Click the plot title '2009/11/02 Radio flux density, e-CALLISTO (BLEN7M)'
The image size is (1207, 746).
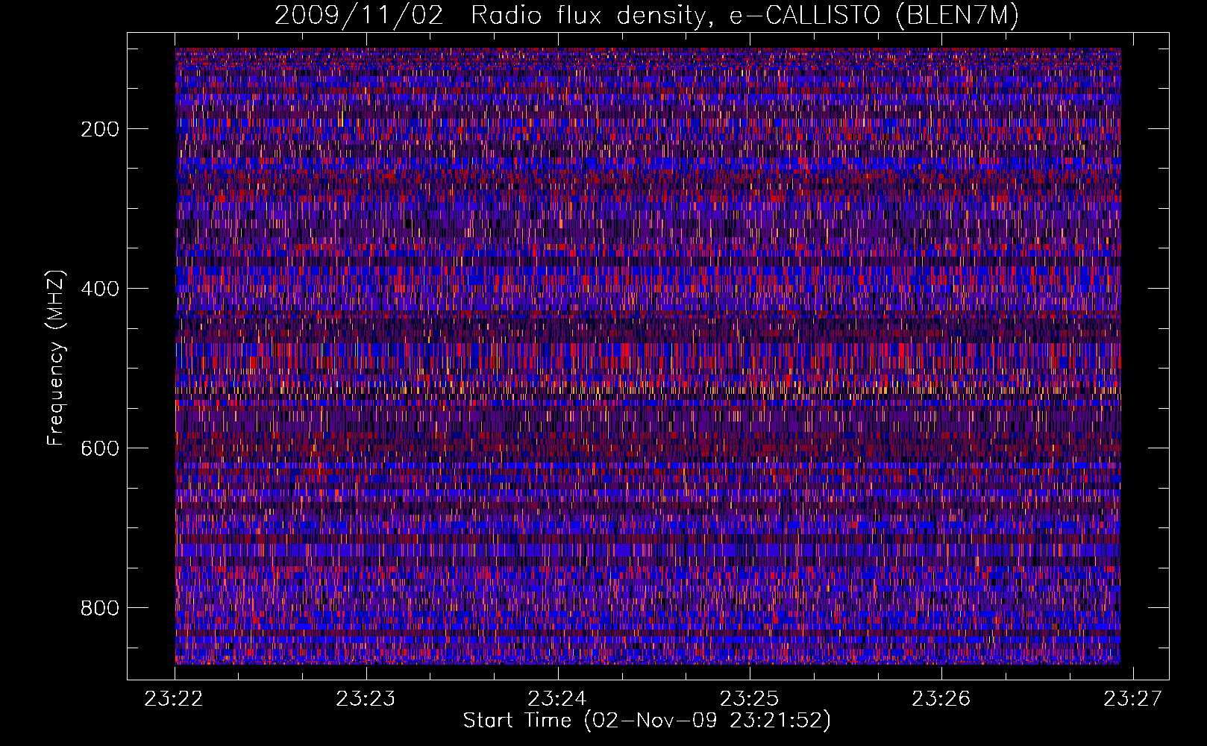click(647, 15)
